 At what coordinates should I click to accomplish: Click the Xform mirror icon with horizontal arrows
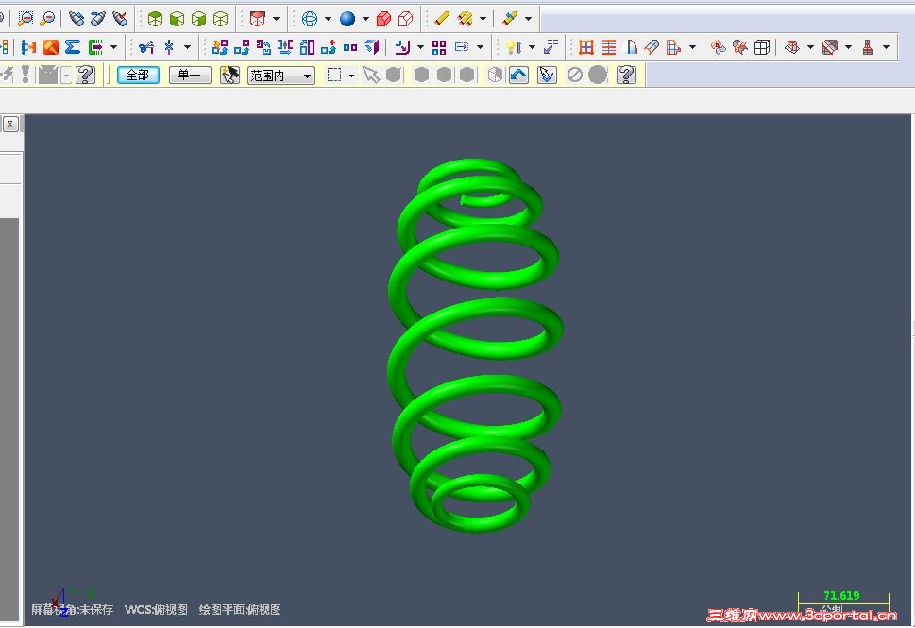click(x=285, y=47)
